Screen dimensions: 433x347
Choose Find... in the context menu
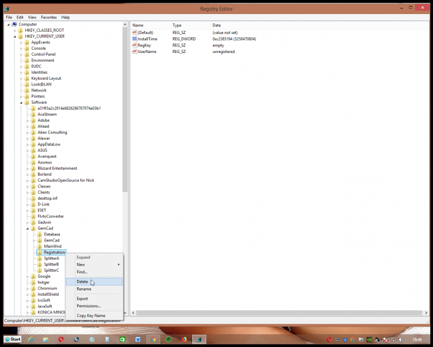pos(94,272)
